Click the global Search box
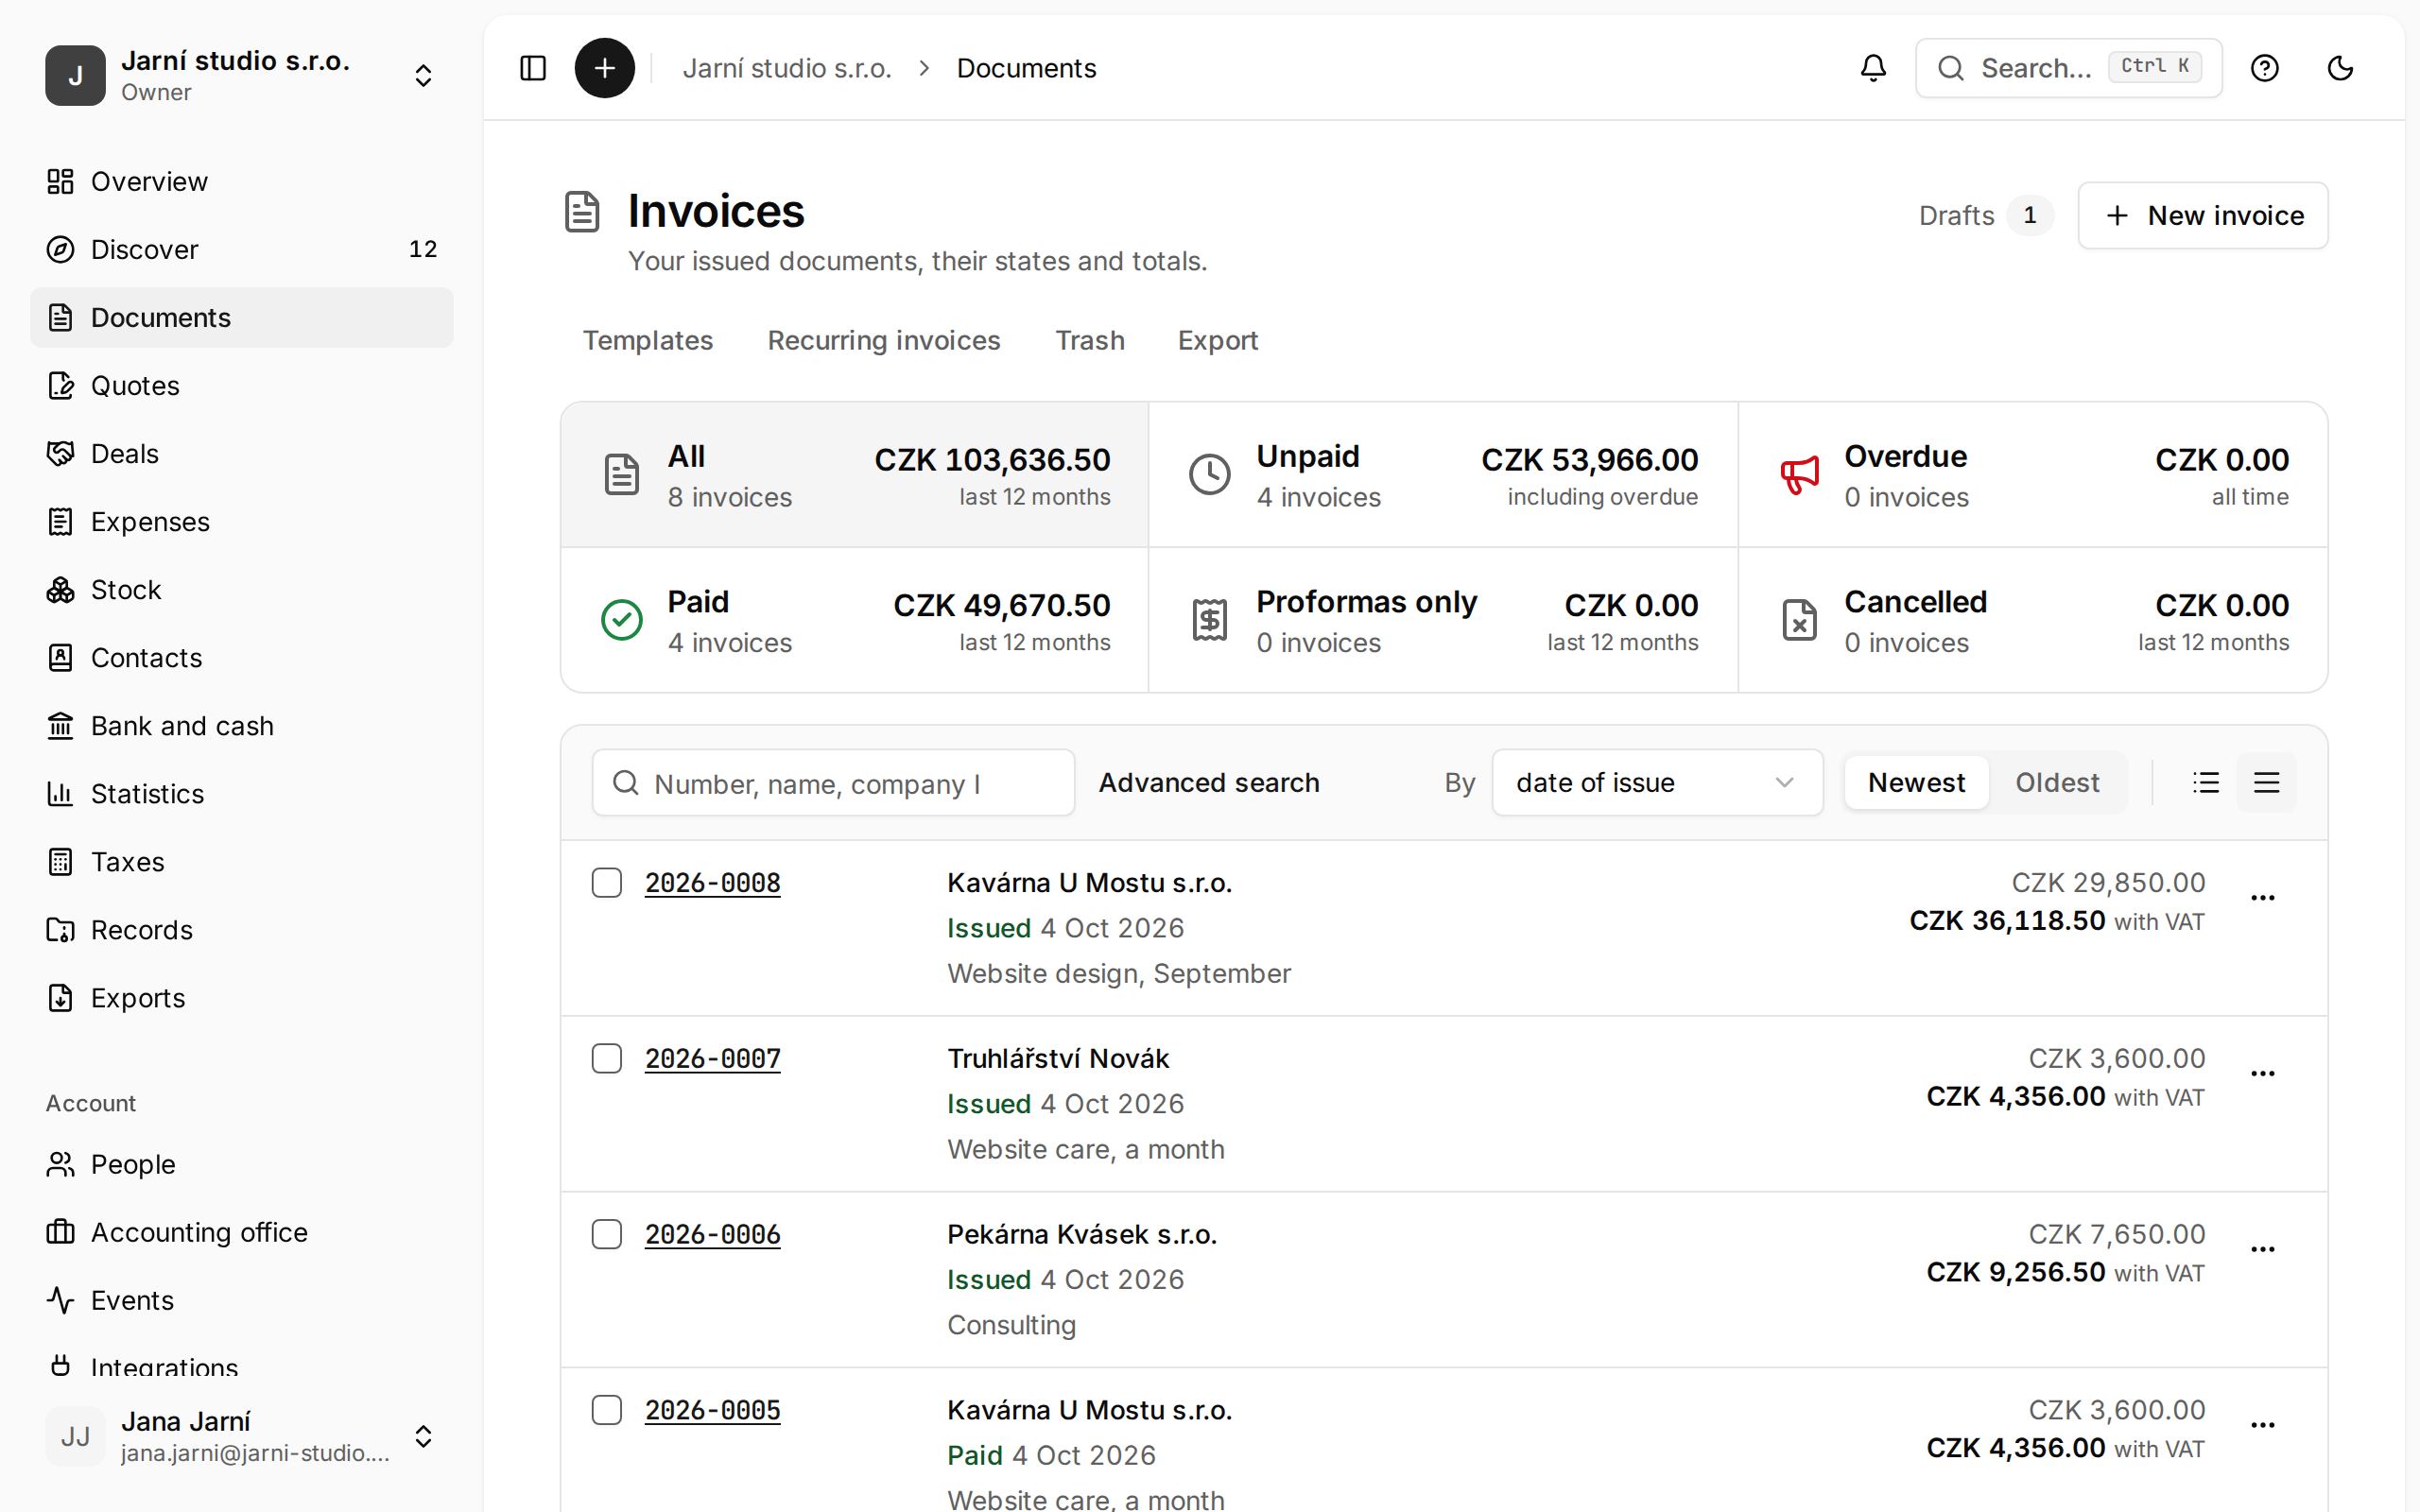 [x=2068, y=68]
